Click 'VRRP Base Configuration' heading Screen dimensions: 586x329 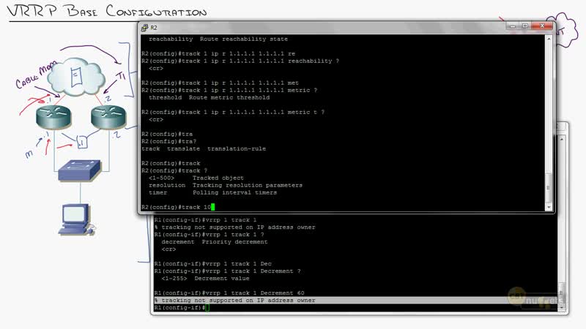tap(107, 11)
